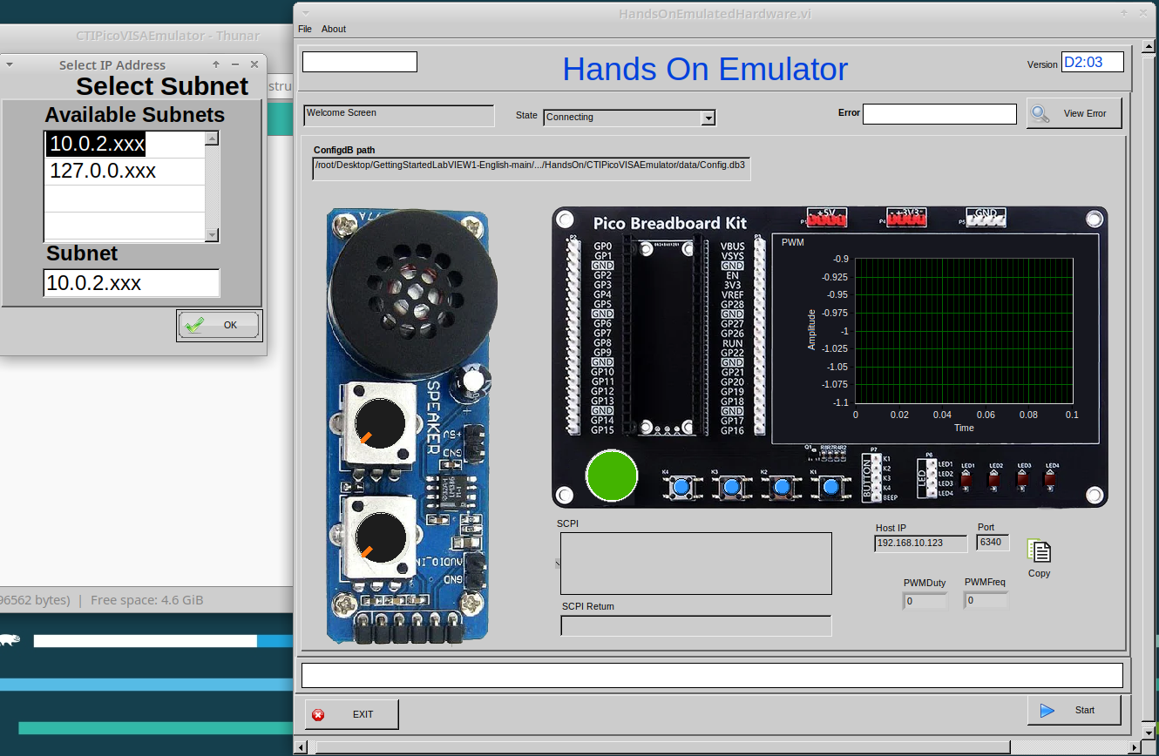Click the EXIT button
The height and width of the screenshot is (756, 1159).
[x=352, y=714]
